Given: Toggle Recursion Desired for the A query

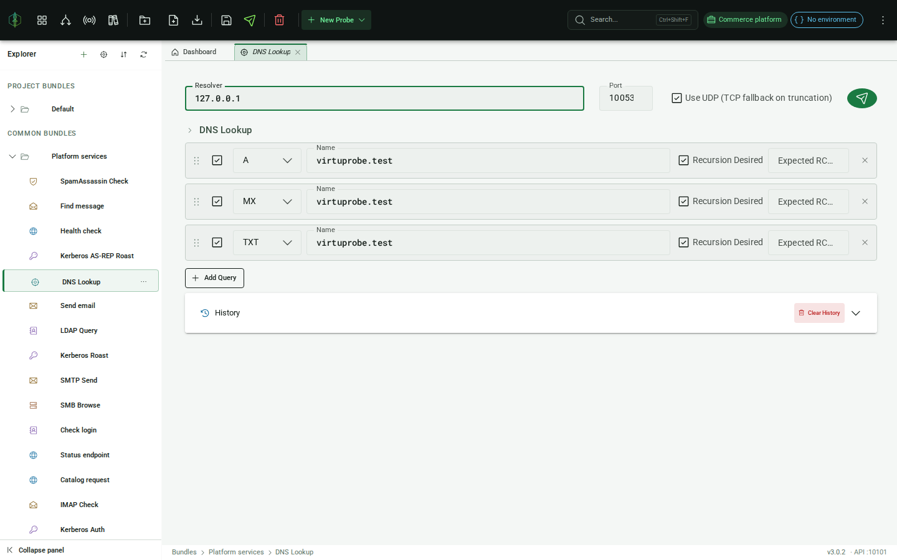Looking at the screenshot, I should click(x=683, y=161).
